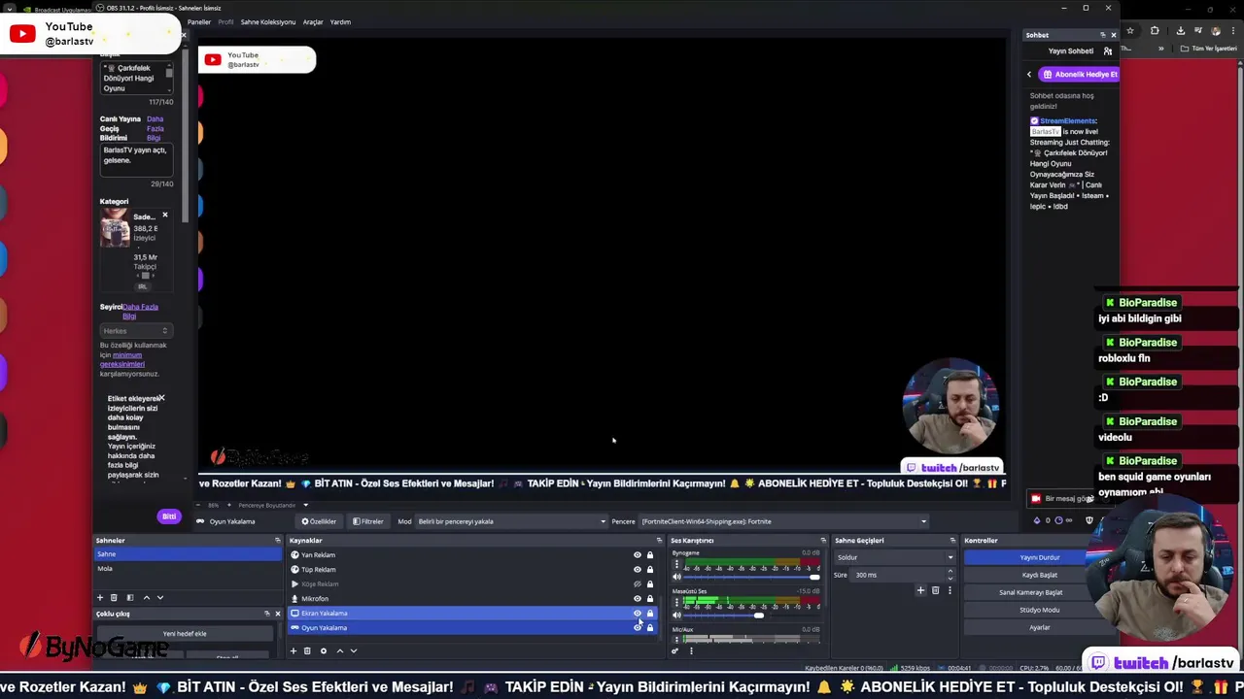This screenshot has width=1244, height=699.
Task: Open the Araçlar menu
Action: (313, 22)
